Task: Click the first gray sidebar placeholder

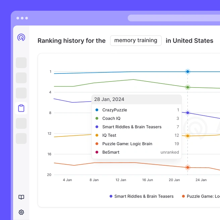Action: point(21,63)
